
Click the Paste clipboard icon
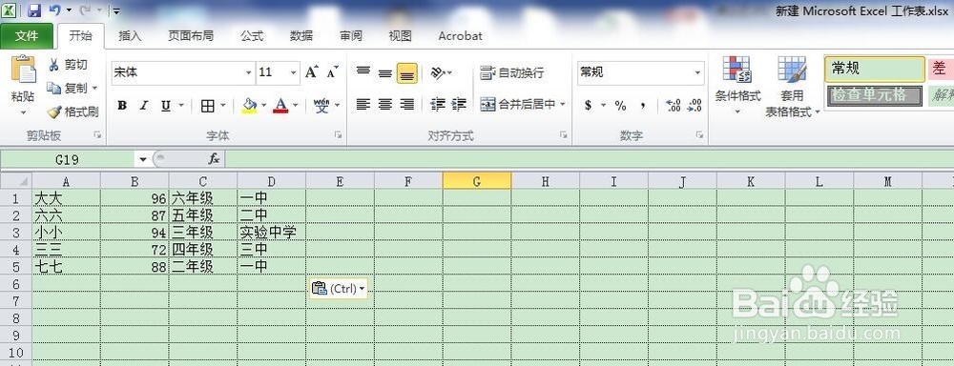click(23, 70)
